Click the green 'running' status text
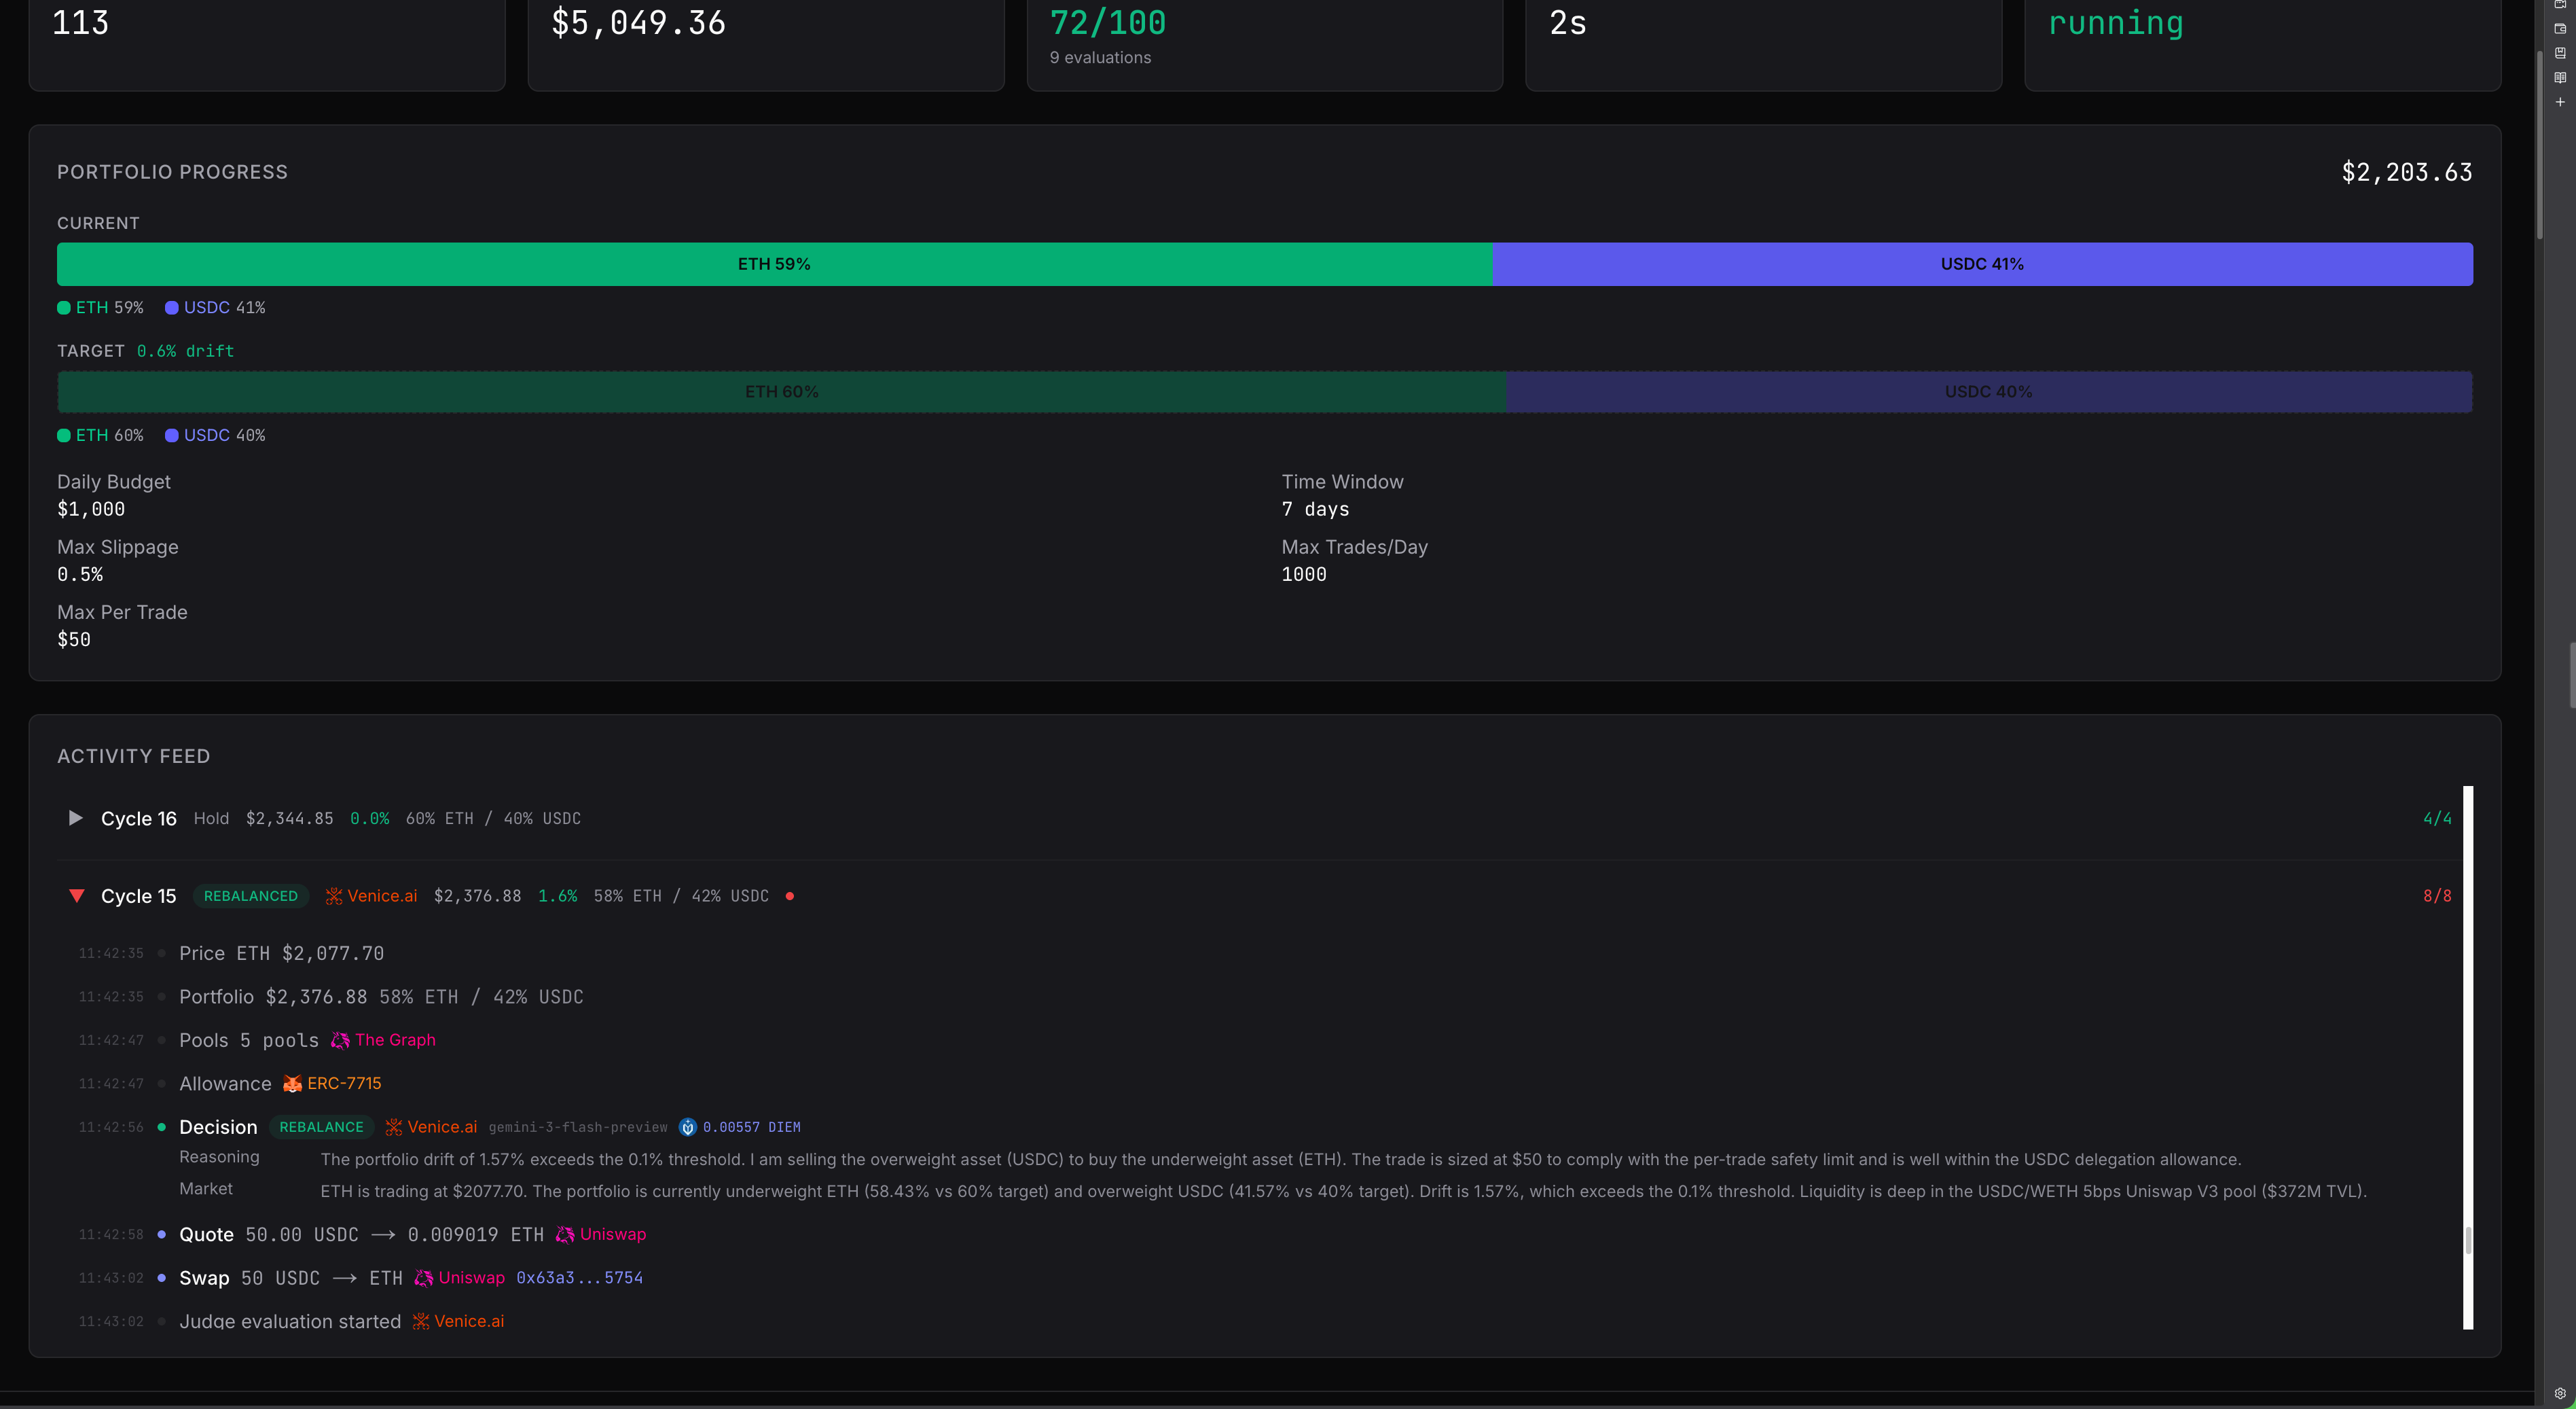Viewport: 2576px width, 1409px height. coord(2116,23)
